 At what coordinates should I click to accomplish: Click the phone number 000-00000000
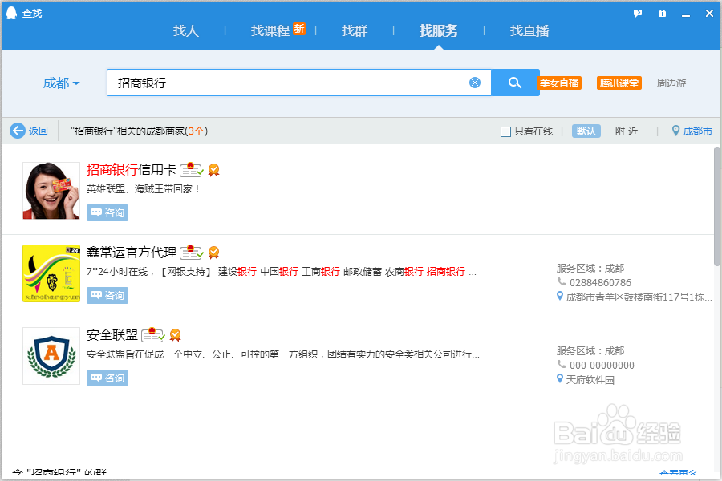(x=602, y=365)
